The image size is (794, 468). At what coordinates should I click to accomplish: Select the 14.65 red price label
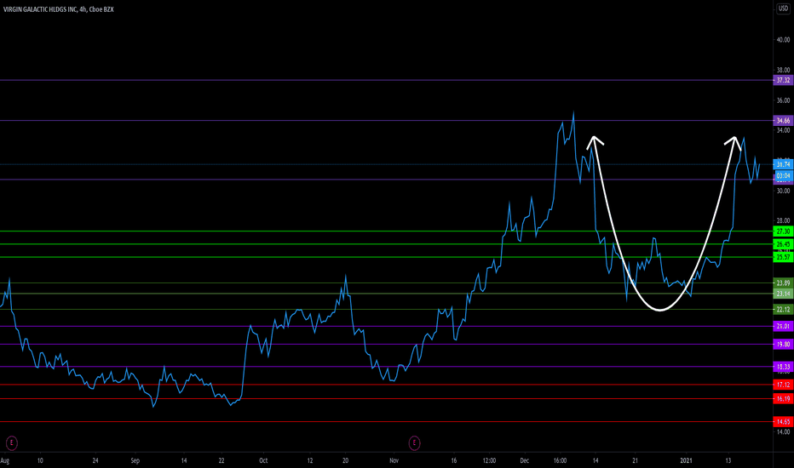(x=783, y=421)
